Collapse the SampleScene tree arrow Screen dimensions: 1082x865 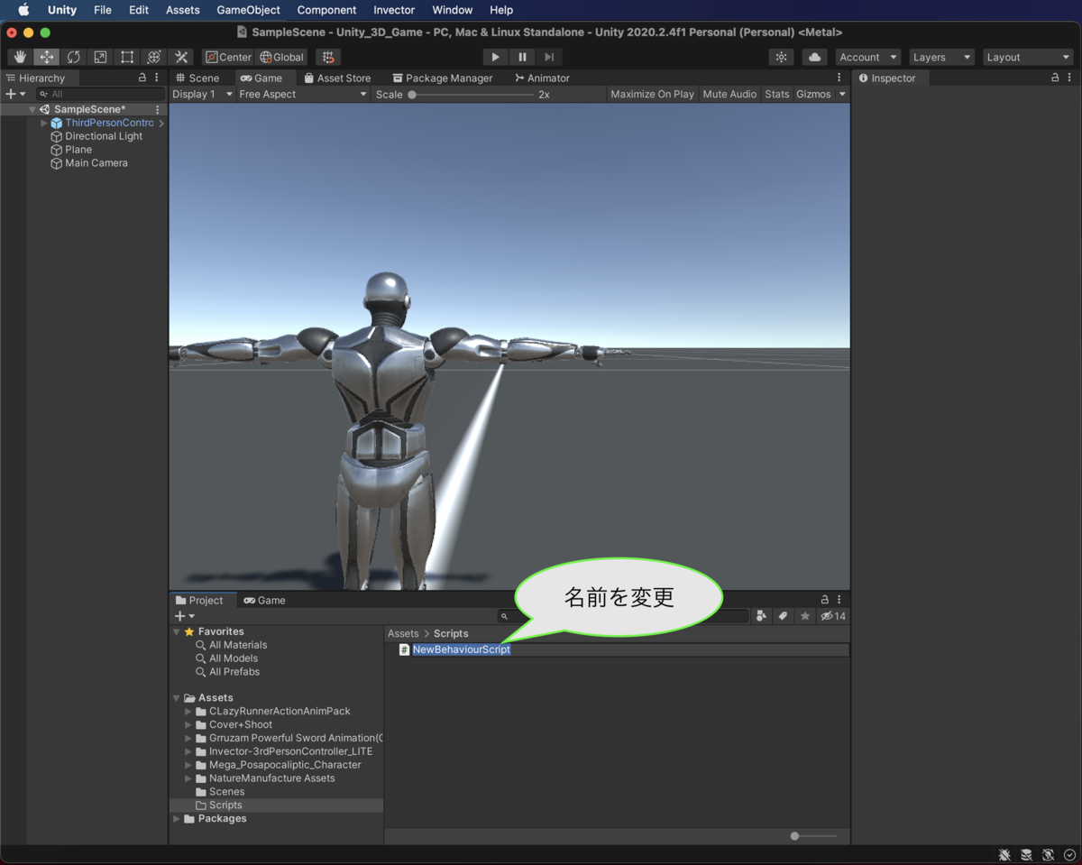[x=32, y=109]
